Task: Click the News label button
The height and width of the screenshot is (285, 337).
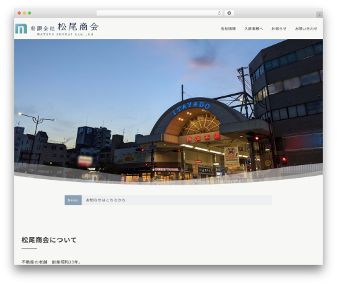Action: click(73, 200)
